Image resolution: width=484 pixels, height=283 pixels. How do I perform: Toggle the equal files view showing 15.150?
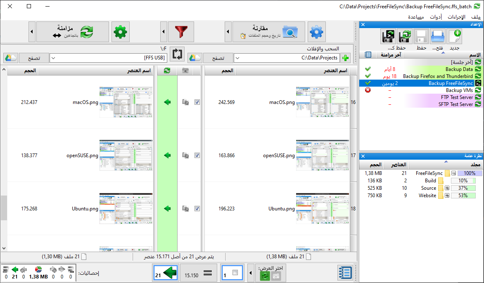pos(199,273)
